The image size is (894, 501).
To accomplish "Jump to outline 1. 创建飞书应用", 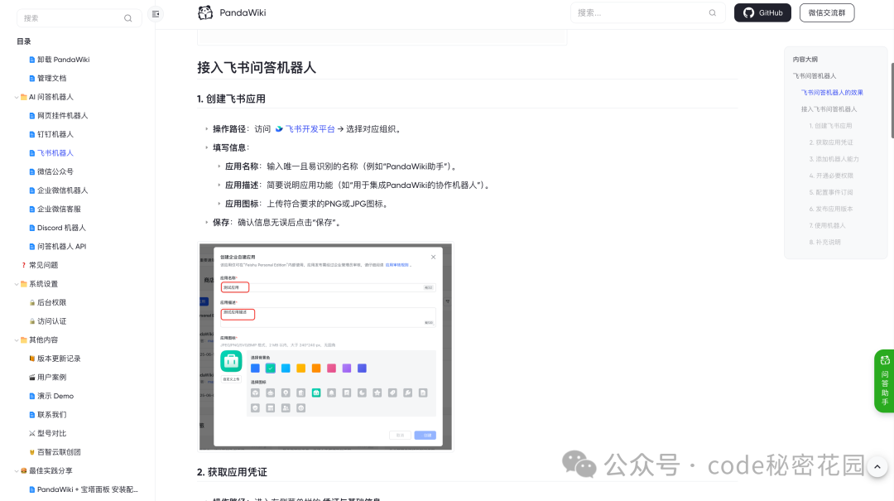I will click(831, 126).
